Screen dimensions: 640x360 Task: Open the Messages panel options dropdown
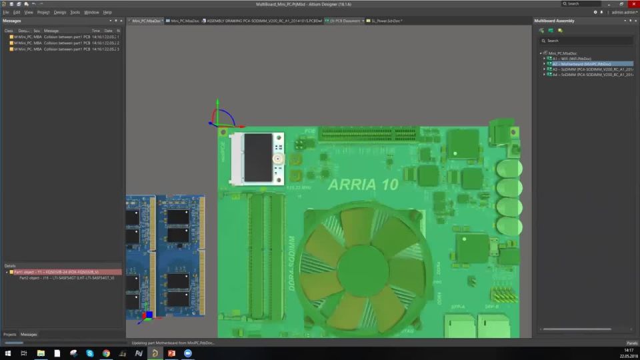coord(110,21)
